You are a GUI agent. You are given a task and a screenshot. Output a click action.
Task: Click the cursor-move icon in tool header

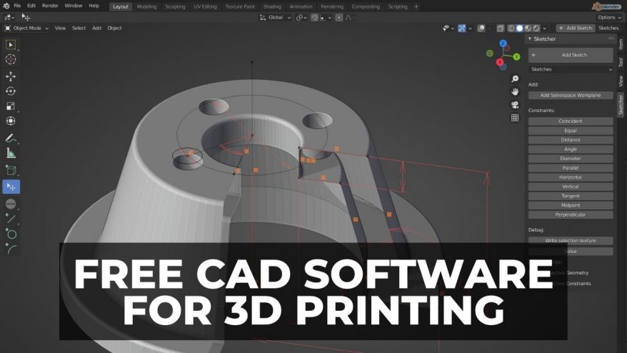pos(26,17)
